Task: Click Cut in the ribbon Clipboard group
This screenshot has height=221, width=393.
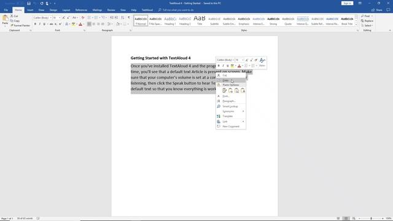Action: [x=14, y=16]
